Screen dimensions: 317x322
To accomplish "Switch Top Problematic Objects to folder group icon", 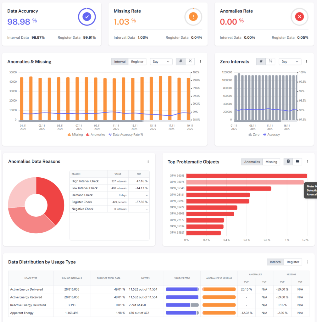I will [x=297, y=162].
